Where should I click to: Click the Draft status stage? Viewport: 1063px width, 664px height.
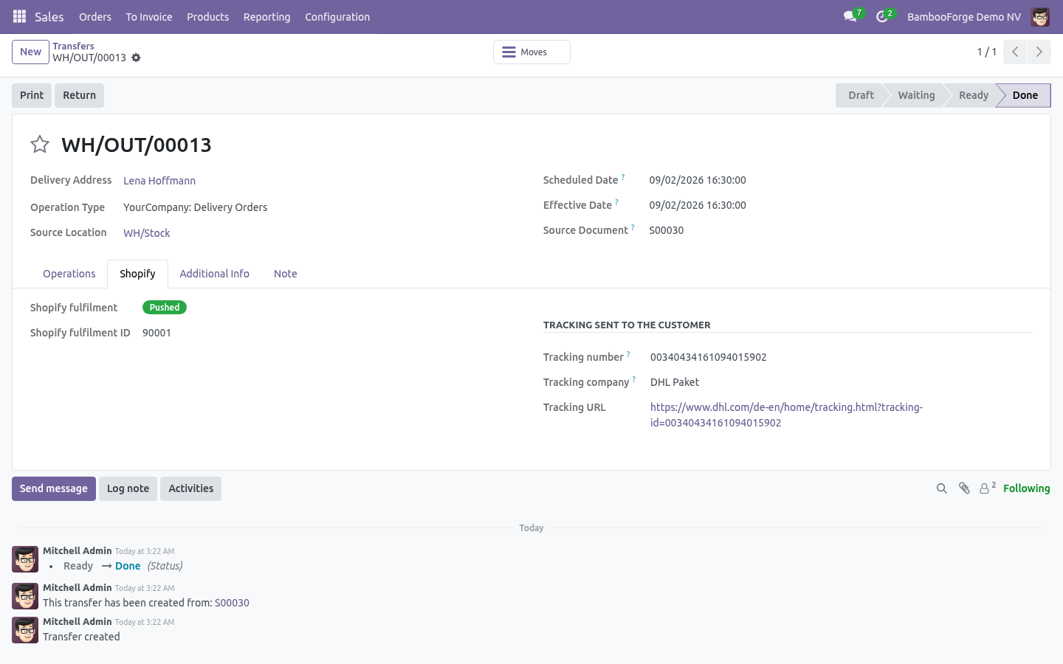[861, 95]
